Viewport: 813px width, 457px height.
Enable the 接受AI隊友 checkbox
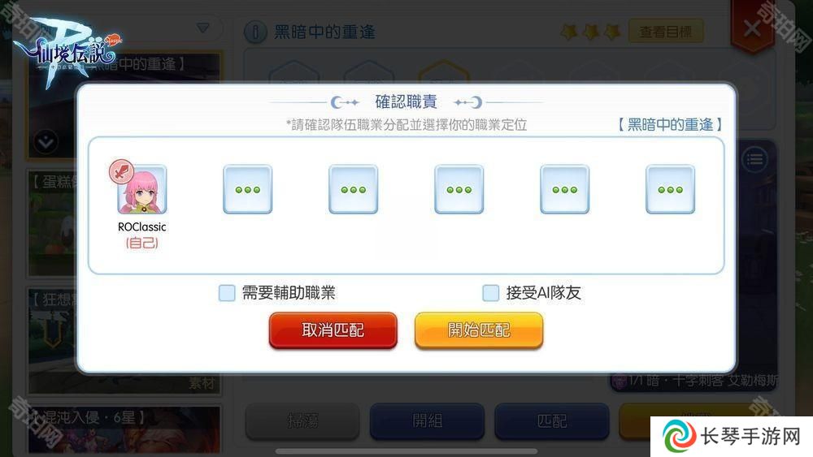click(490, 293)
